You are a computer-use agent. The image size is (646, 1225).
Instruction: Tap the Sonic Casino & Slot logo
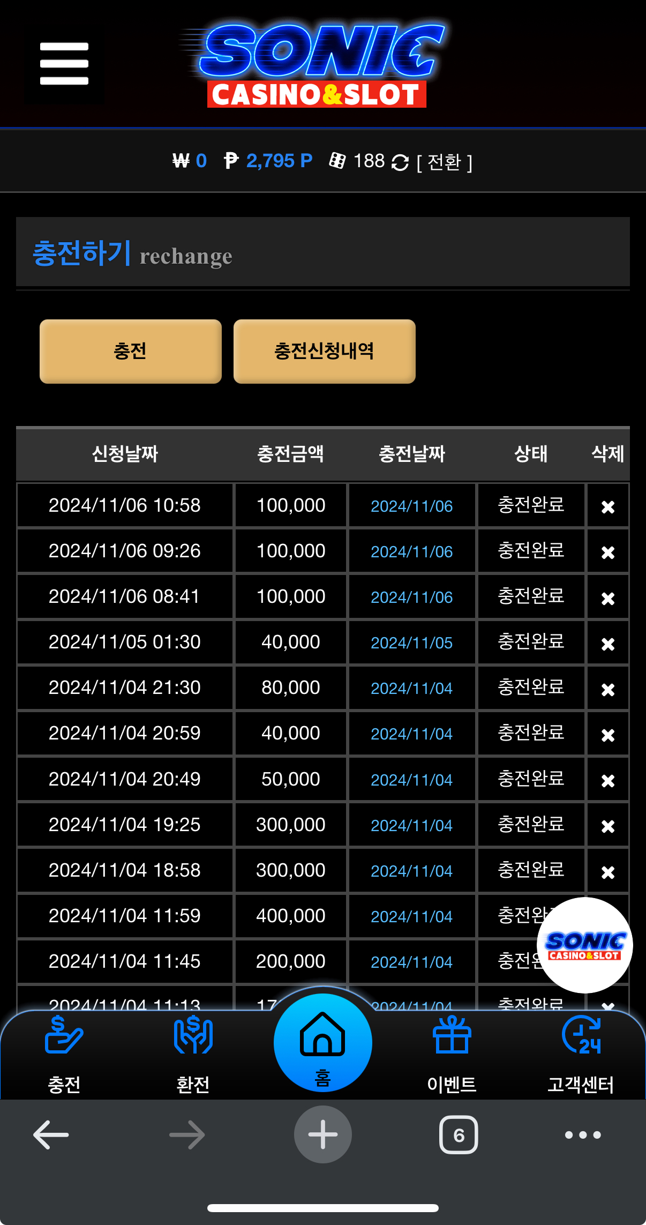(314, 64)
